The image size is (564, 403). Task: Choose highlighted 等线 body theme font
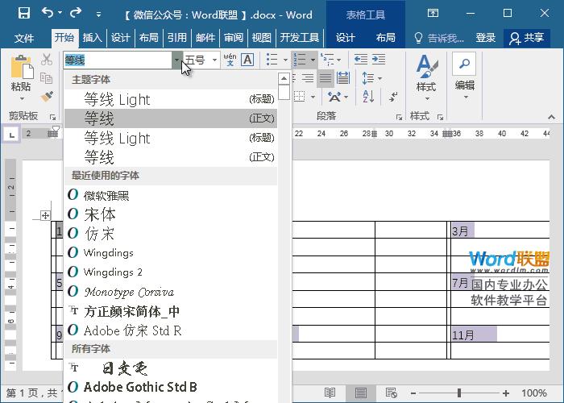pyautogui.click(x=171, y=118)
